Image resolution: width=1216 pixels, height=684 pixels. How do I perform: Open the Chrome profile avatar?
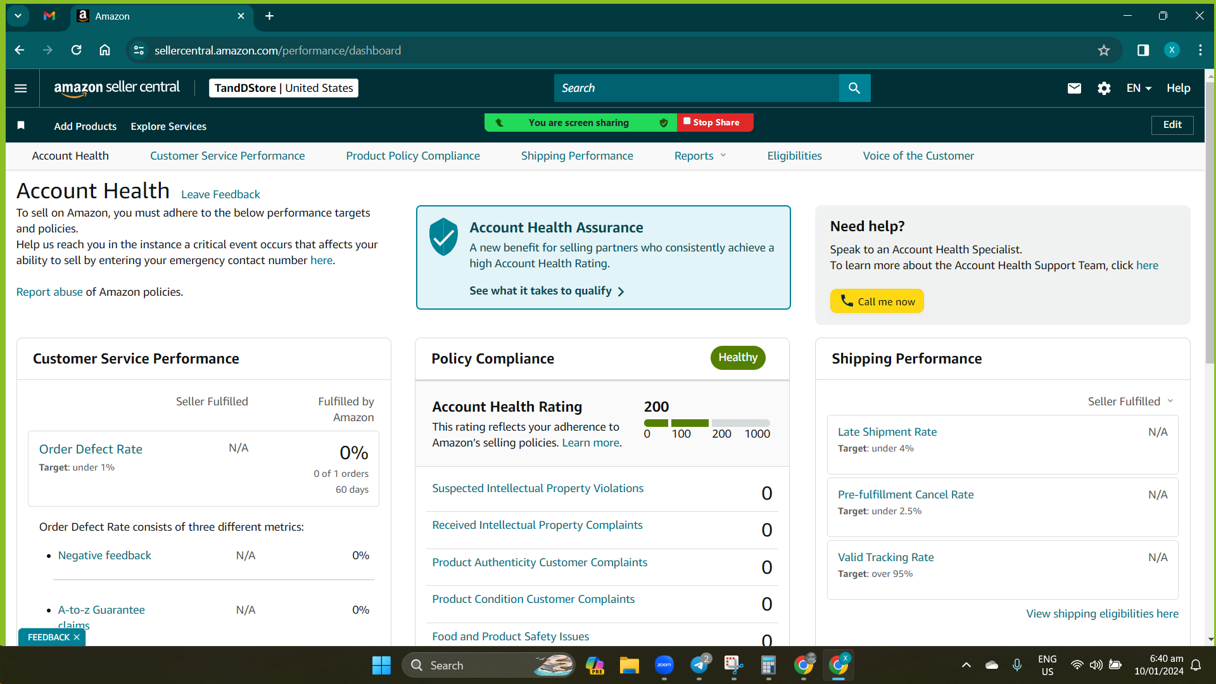tap(1172, 50)
